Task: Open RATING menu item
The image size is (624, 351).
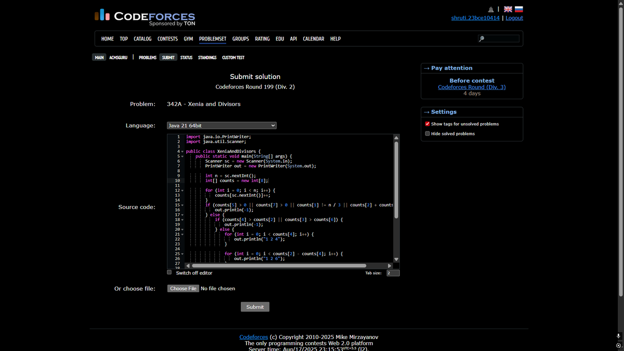Action: point(262,39)
